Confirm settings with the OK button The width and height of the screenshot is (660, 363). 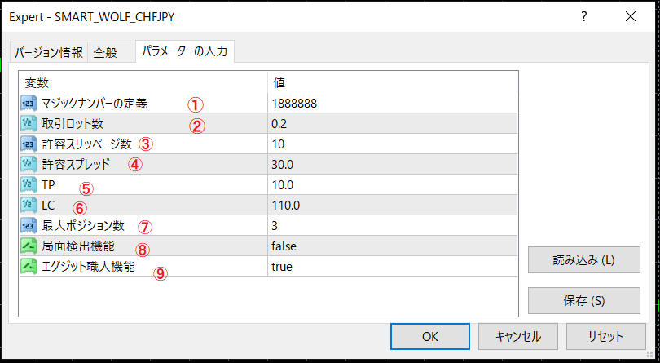pos(430,336)
